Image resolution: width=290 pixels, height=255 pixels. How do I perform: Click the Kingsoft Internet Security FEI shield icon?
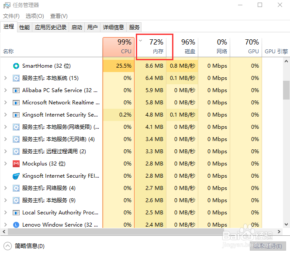coord(16,176)
